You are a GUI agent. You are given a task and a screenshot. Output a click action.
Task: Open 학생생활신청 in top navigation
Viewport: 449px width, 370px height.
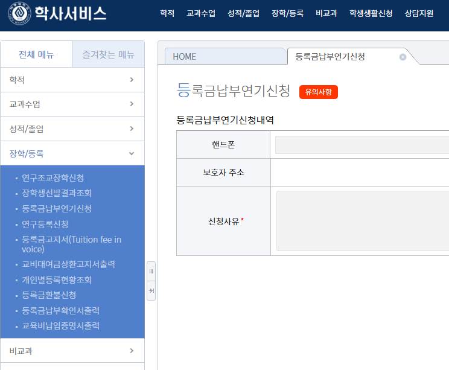point(371,13)
